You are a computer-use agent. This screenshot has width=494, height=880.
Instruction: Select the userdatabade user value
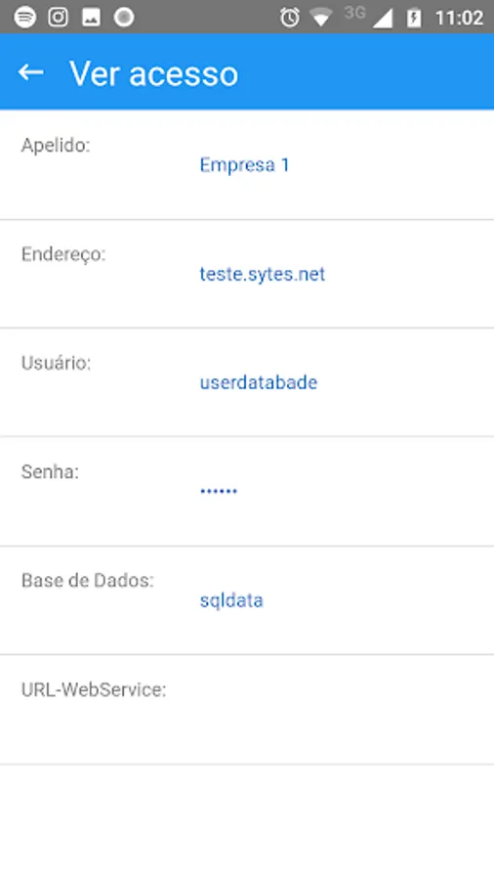258,382
